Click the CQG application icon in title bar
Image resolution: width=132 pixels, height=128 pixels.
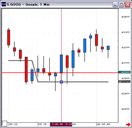coord(4,4)
